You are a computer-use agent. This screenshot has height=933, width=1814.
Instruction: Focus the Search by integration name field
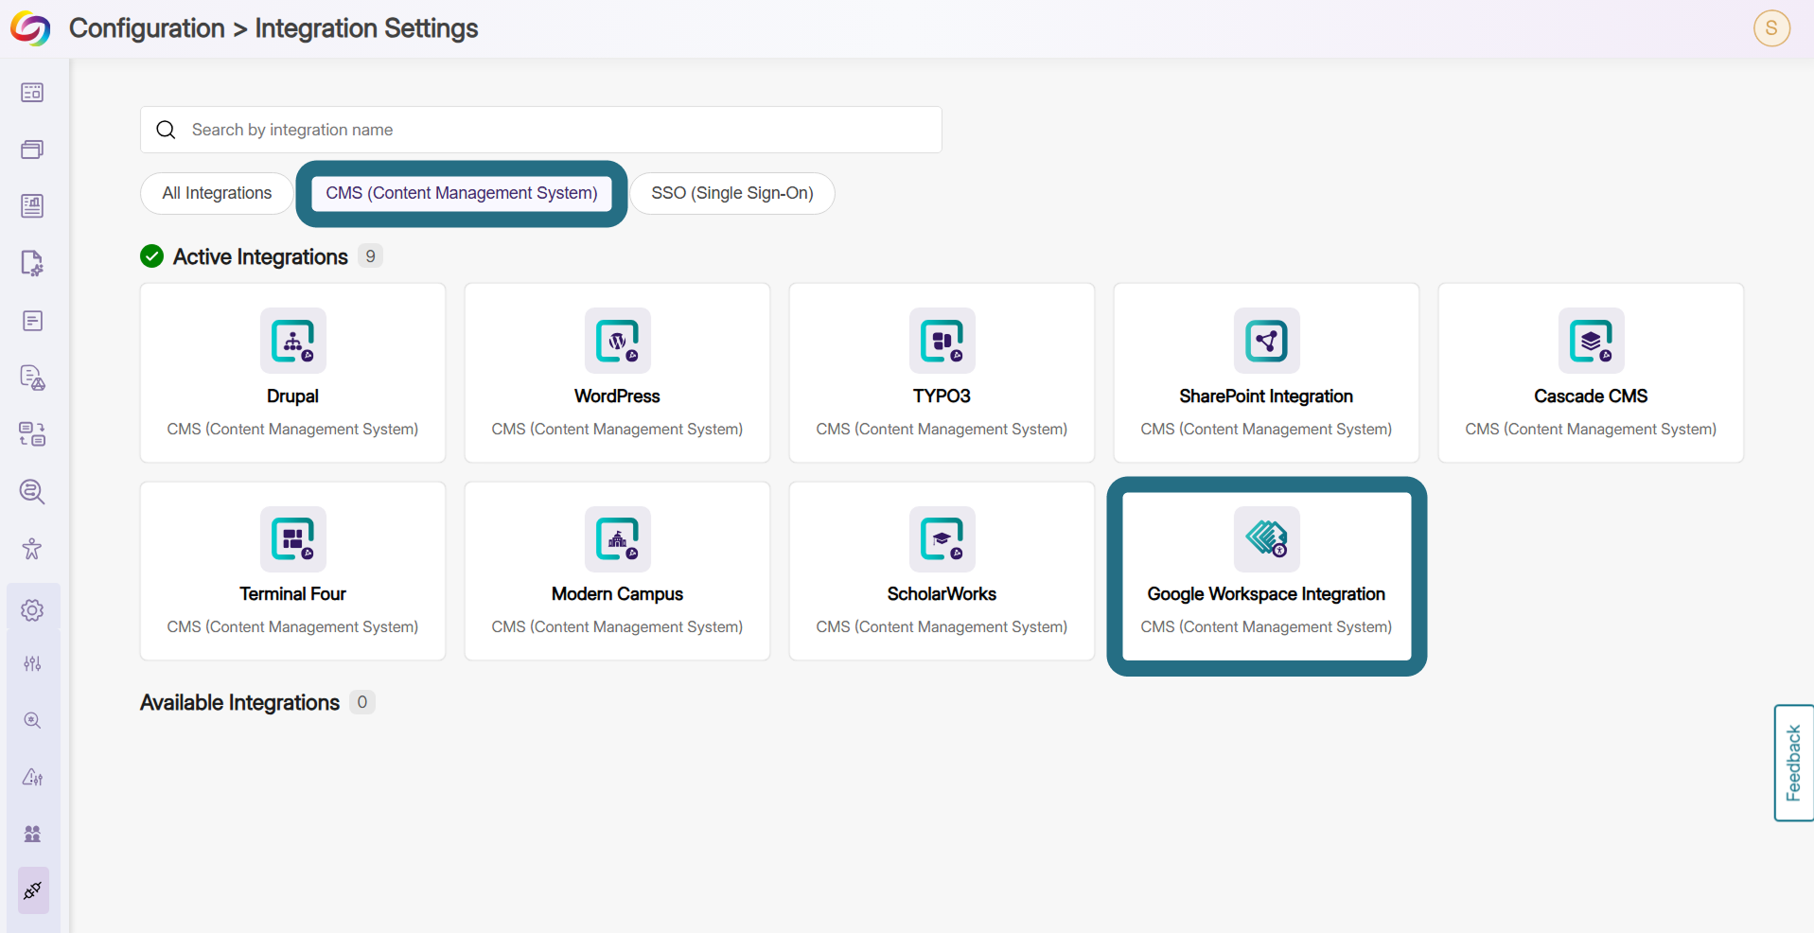tap(541, 130)
